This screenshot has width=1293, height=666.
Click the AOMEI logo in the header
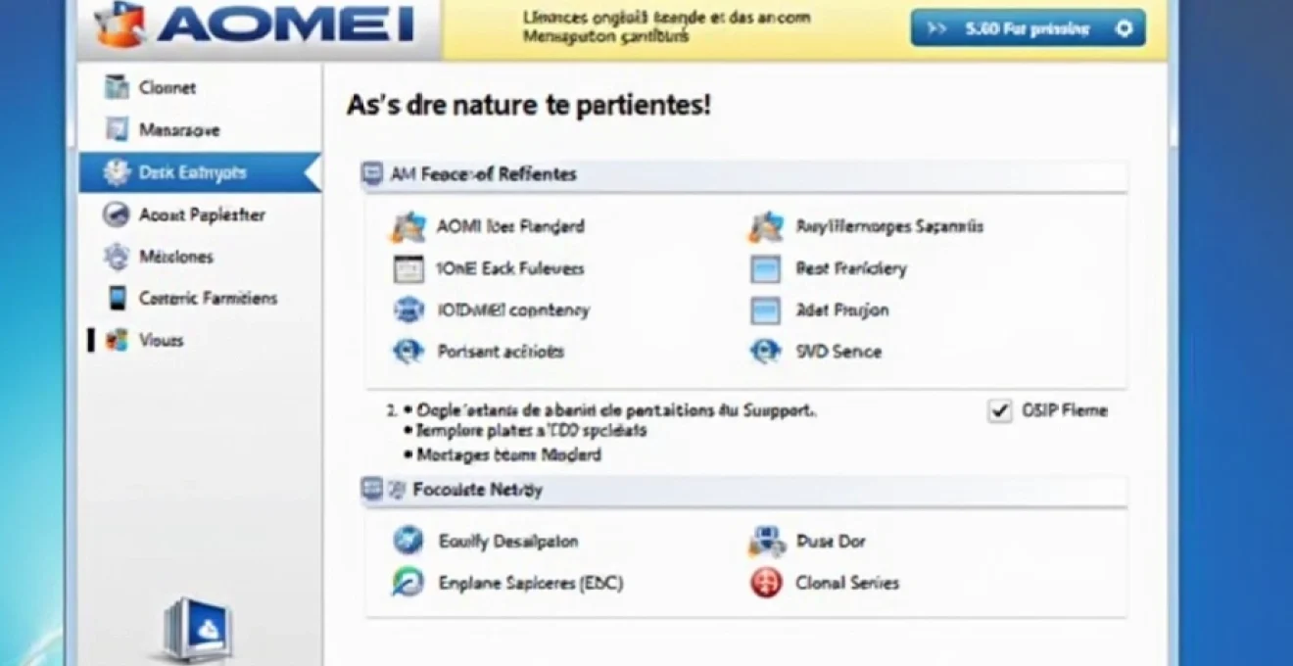(245, 24)
